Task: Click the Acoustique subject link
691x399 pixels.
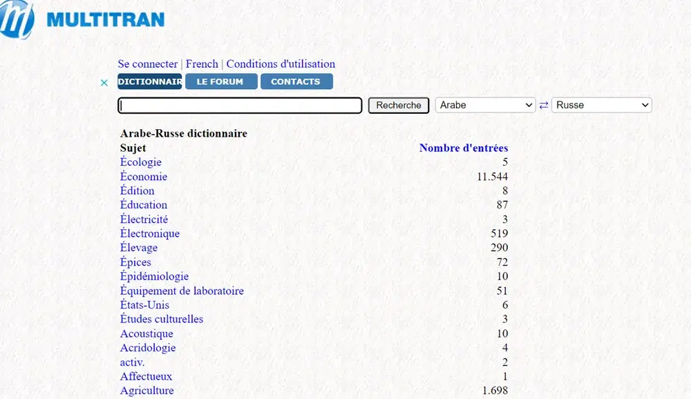Action: coord(146,333)
